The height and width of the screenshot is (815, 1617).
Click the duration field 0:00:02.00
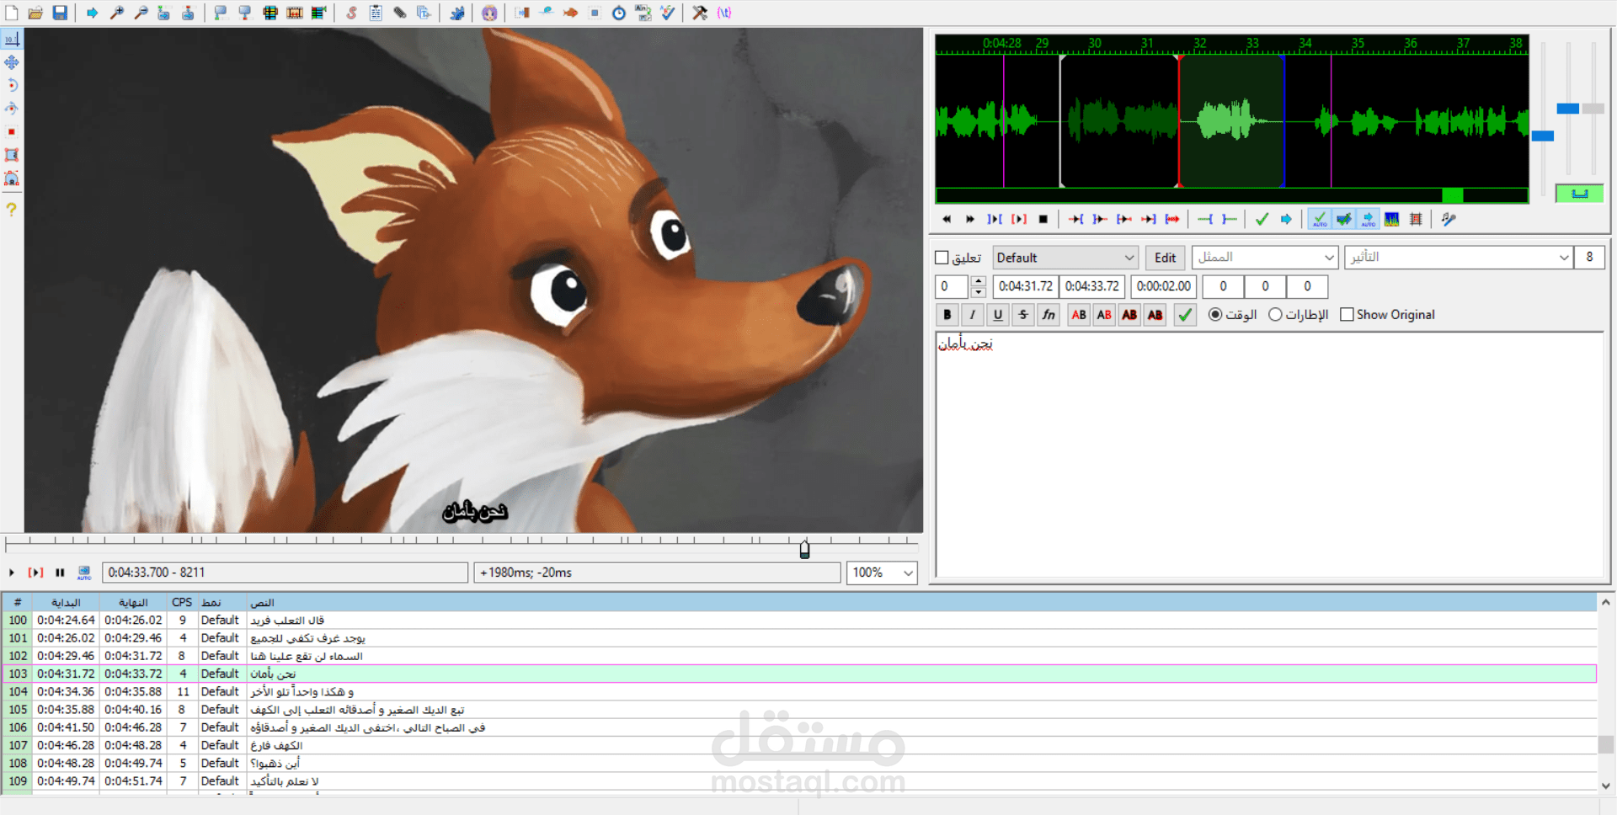(1163, 286)
